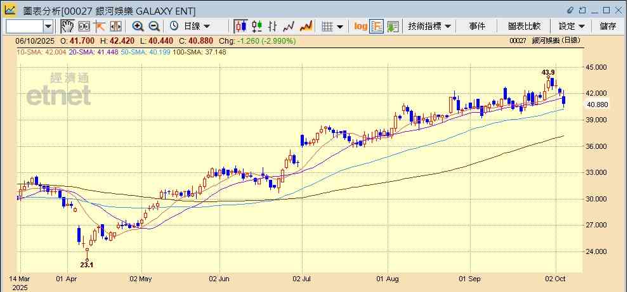Click the 事件 button

point(477,26)
